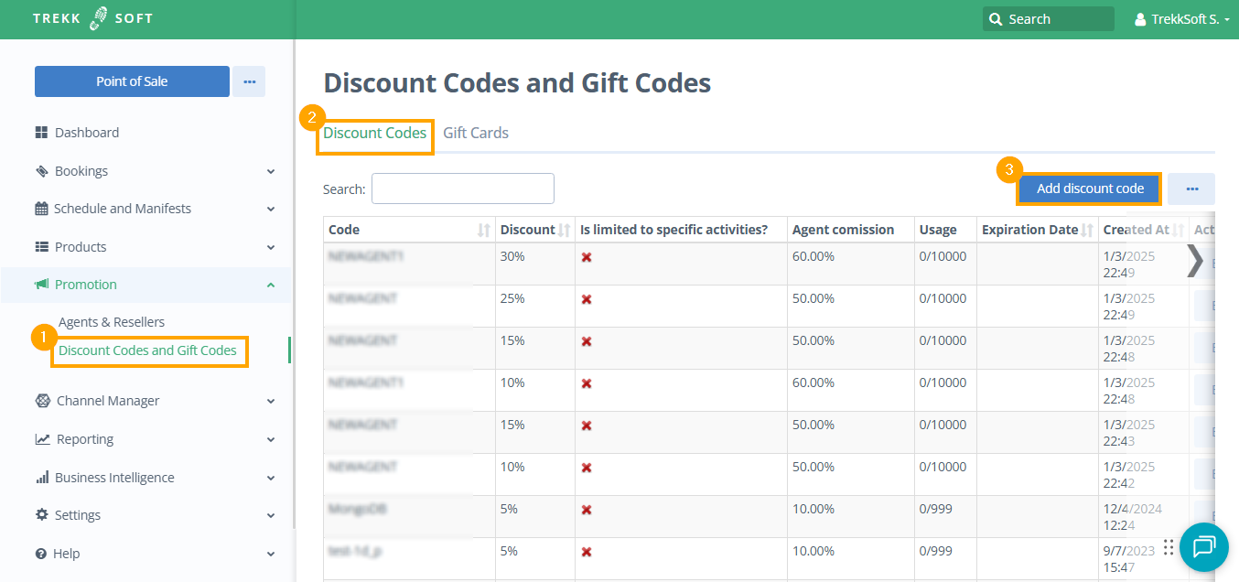Switch to the Gift Cards tab
1239x582 pixels.
pos(476,133)
